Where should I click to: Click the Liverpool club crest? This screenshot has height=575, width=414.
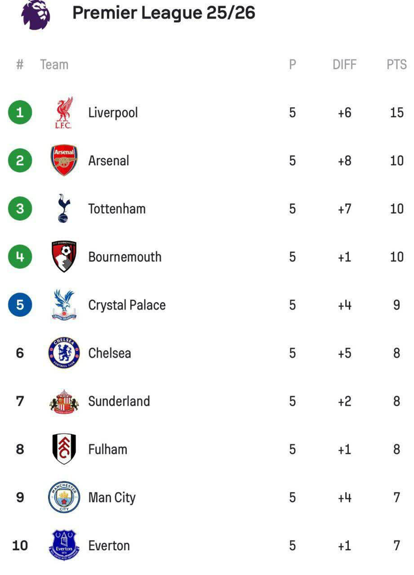point(64,112)
